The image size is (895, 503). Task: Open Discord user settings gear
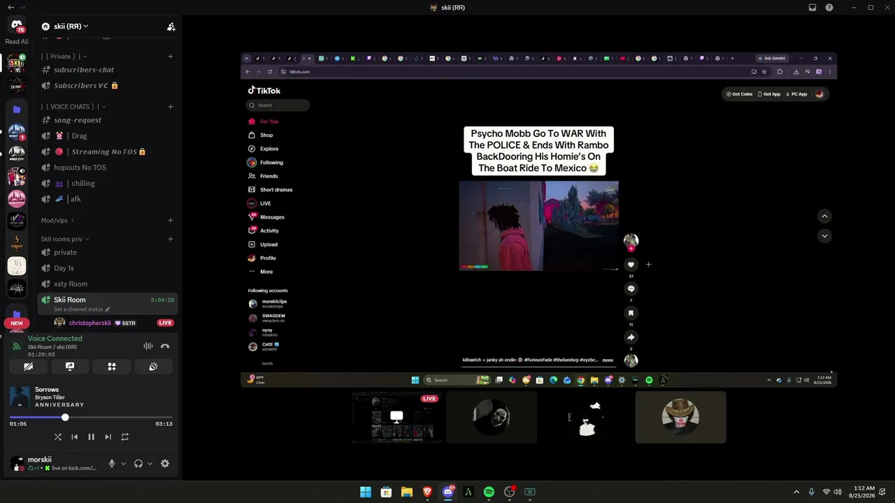click(x=165, y=464)
